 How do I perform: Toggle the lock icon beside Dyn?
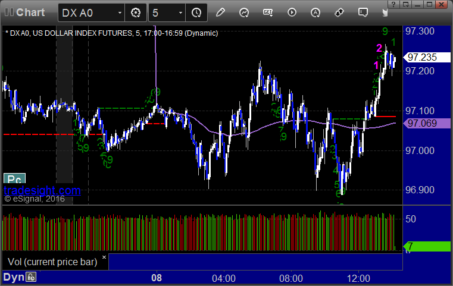point(31,277)
